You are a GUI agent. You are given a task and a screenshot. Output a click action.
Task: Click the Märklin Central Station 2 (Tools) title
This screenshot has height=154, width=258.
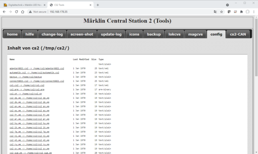coord(127,21)
